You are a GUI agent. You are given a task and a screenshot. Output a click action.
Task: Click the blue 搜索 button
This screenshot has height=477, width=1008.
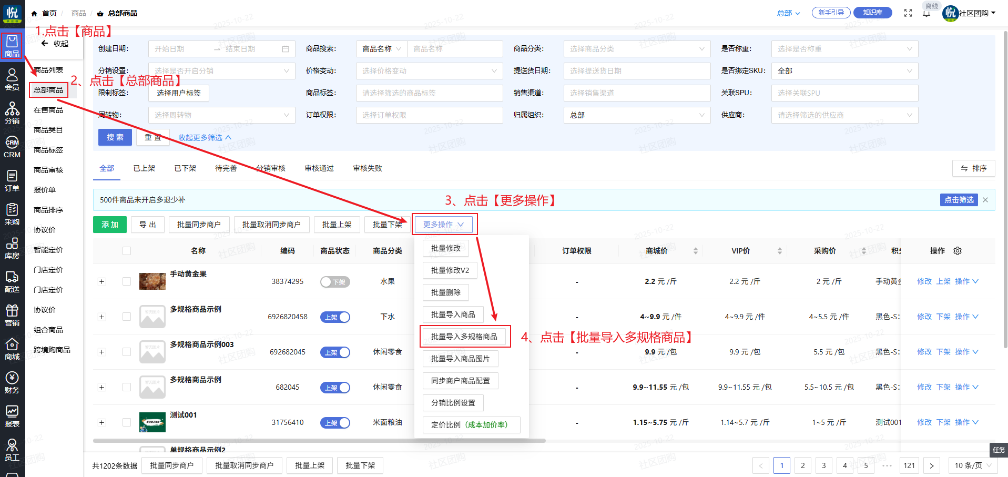click(x=115, y=137)
